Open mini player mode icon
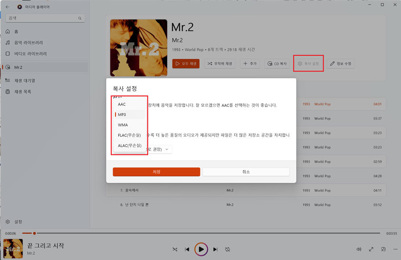This screenshot has width=401, height=260. pos(383,249)
